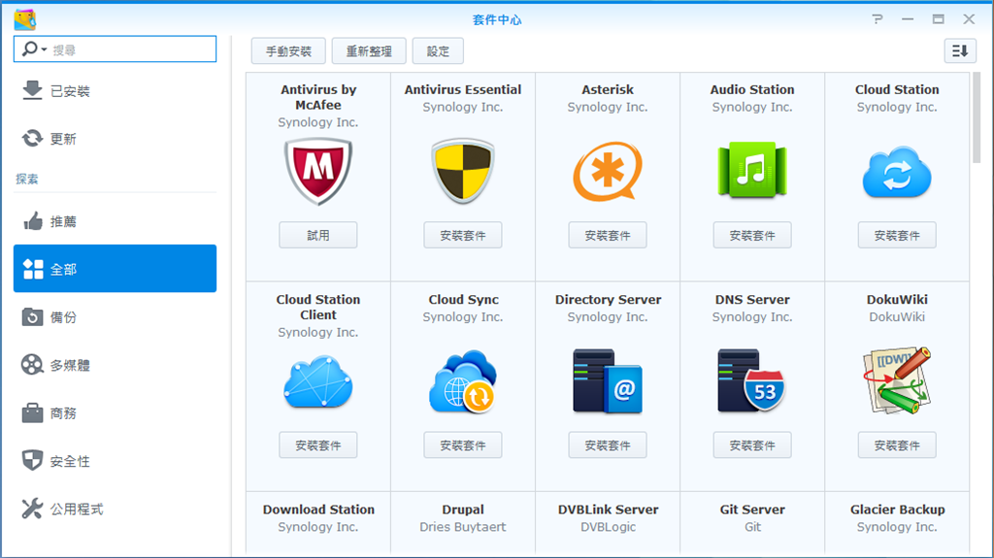
Task: Install the Antivirus Essential package
Action: 463,235
